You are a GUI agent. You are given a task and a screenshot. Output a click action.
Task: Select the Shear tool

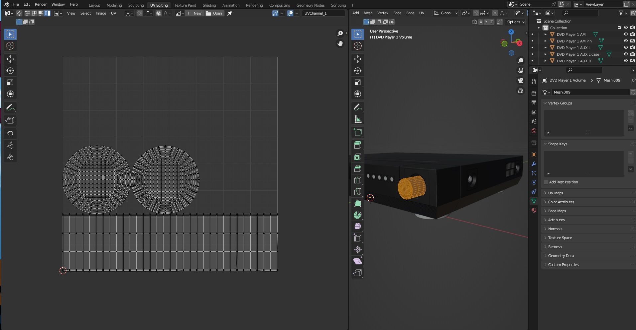point(358,261)
